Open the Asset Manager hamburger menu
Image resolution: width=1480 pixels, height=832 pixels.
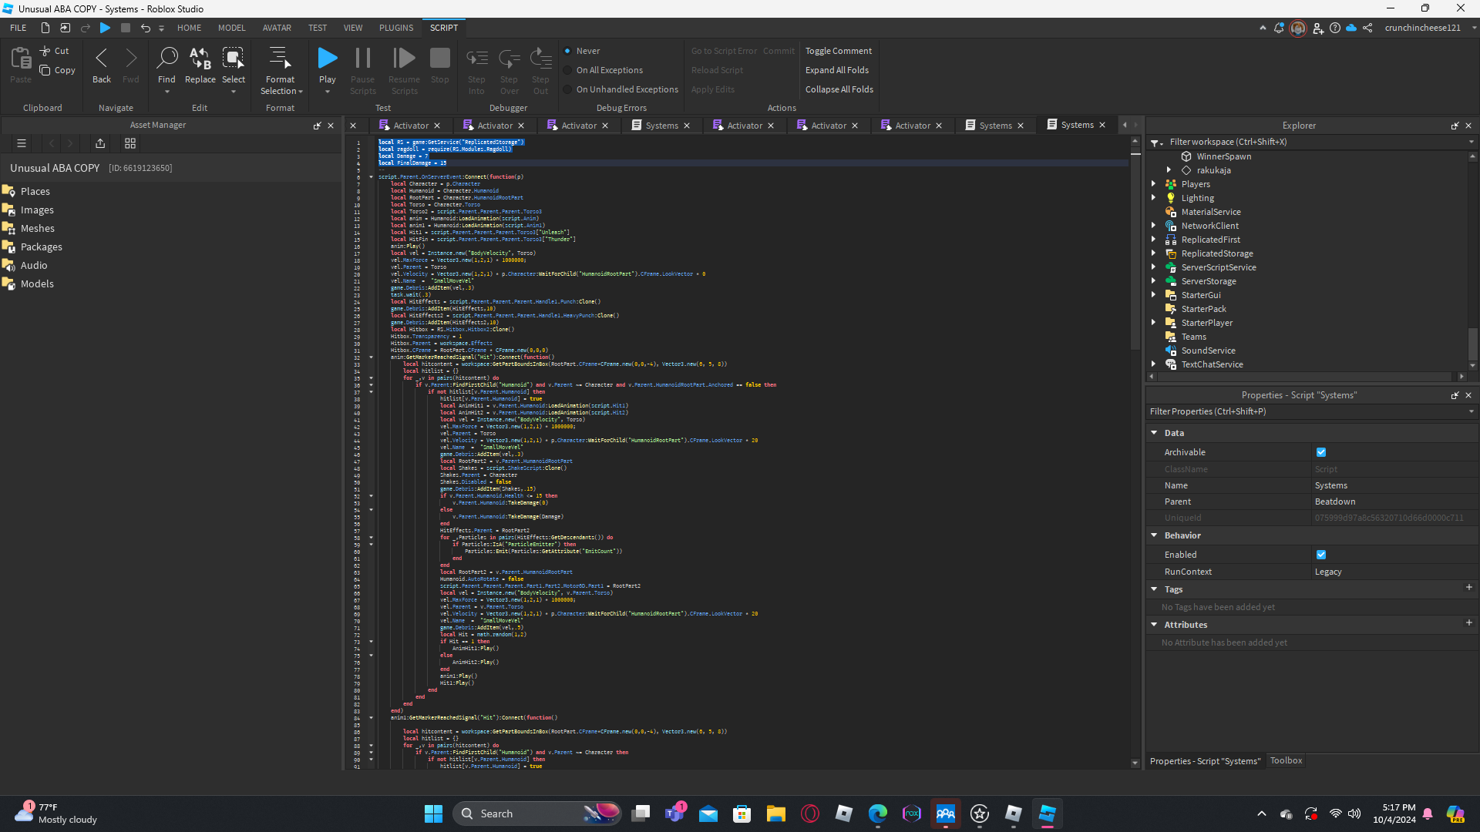pos(22,143)
